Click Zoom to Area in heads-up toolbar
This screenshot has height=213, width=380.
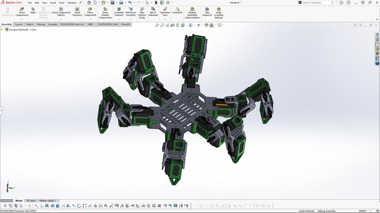point(162,25)
